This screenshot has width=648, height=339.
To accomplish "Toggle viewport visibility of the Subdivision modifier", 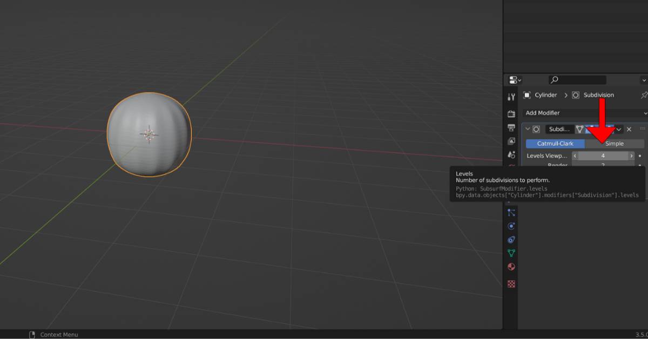I will (x=590, y=129).
